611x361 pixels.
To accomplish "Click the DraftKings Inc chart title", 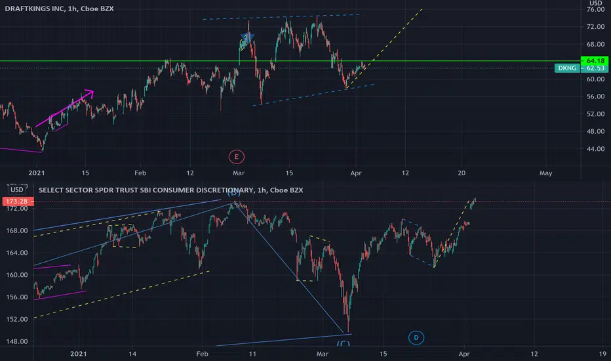I will point(59,9).
